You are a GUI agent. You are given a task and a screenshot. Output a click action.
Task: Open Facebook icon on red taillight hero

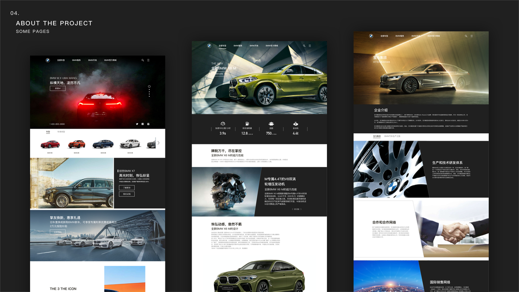click(x=143, y=124)
